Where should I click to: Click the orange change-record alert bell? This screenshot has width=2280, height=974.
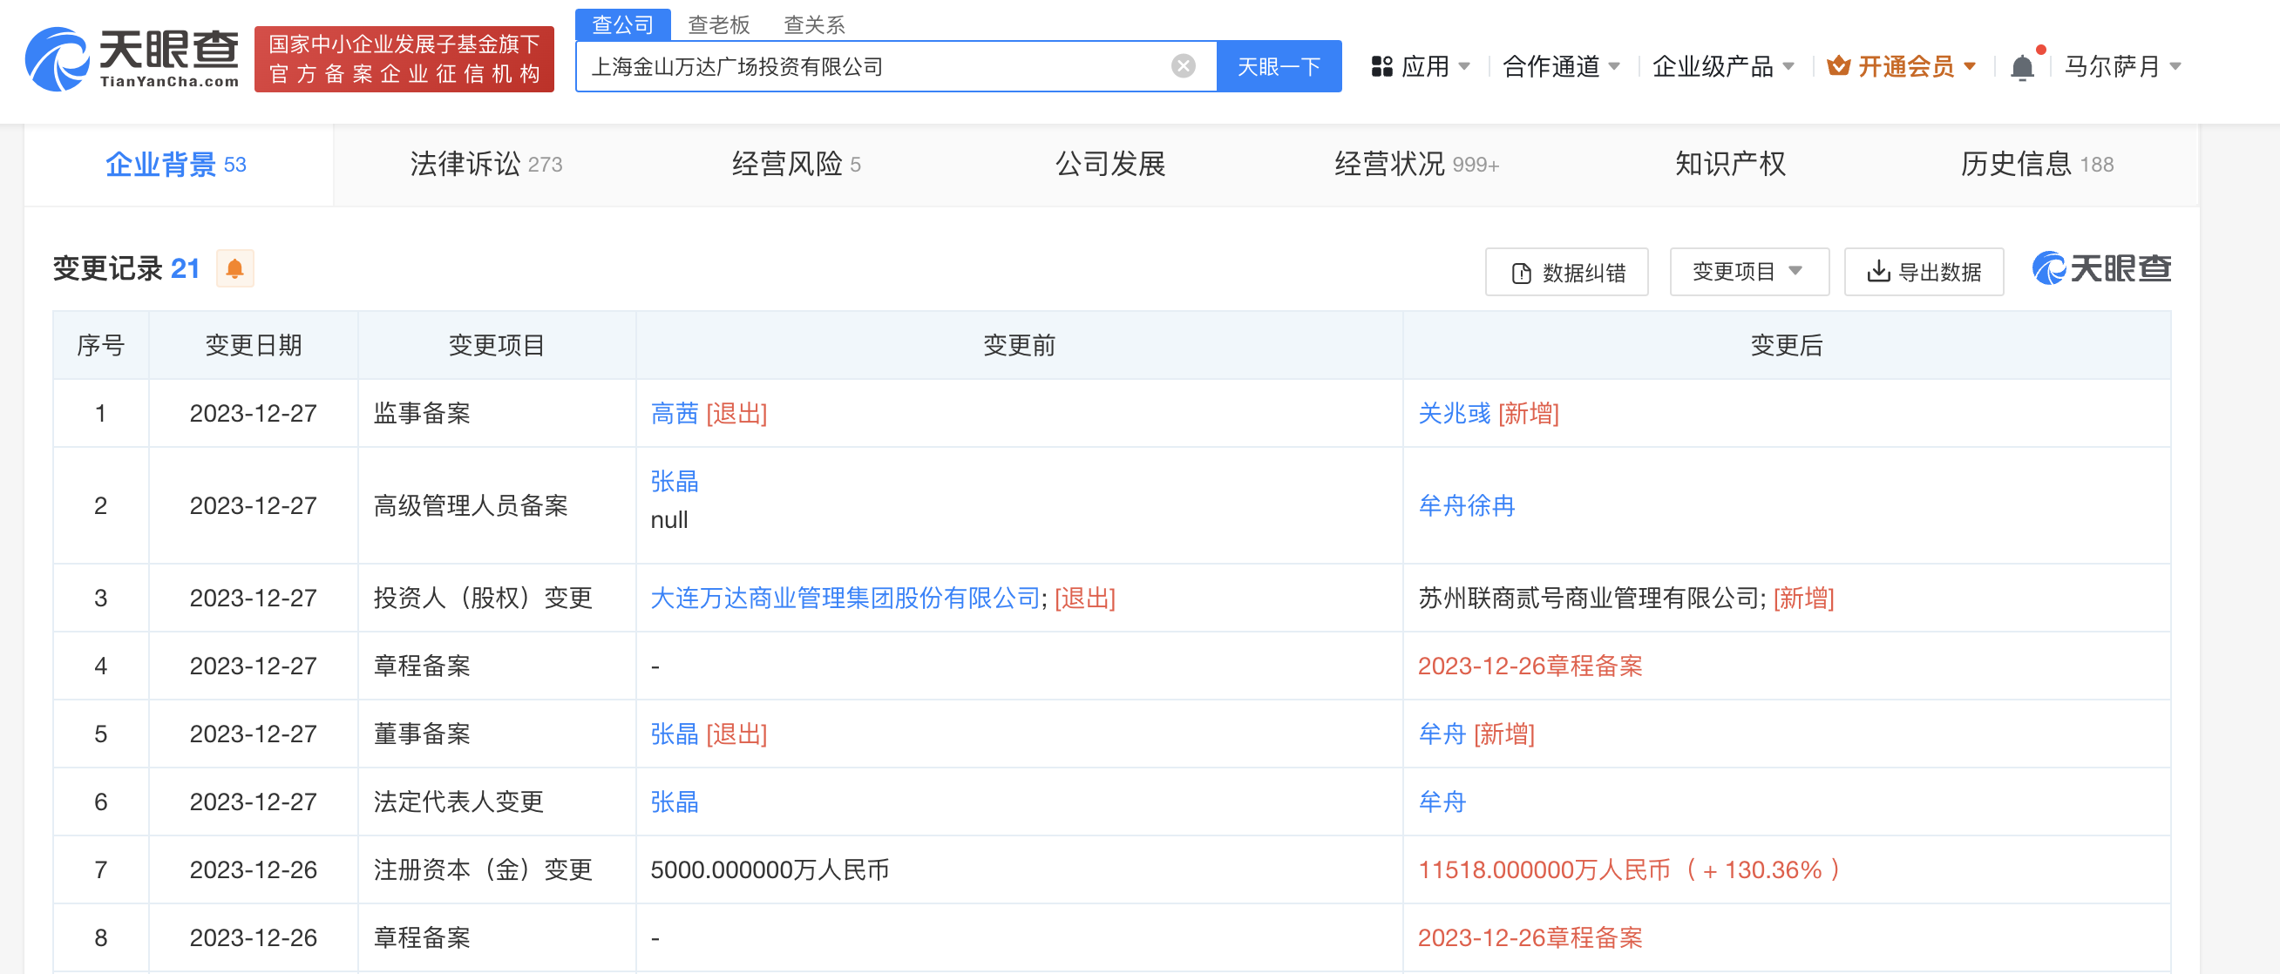tap(234, 269)
